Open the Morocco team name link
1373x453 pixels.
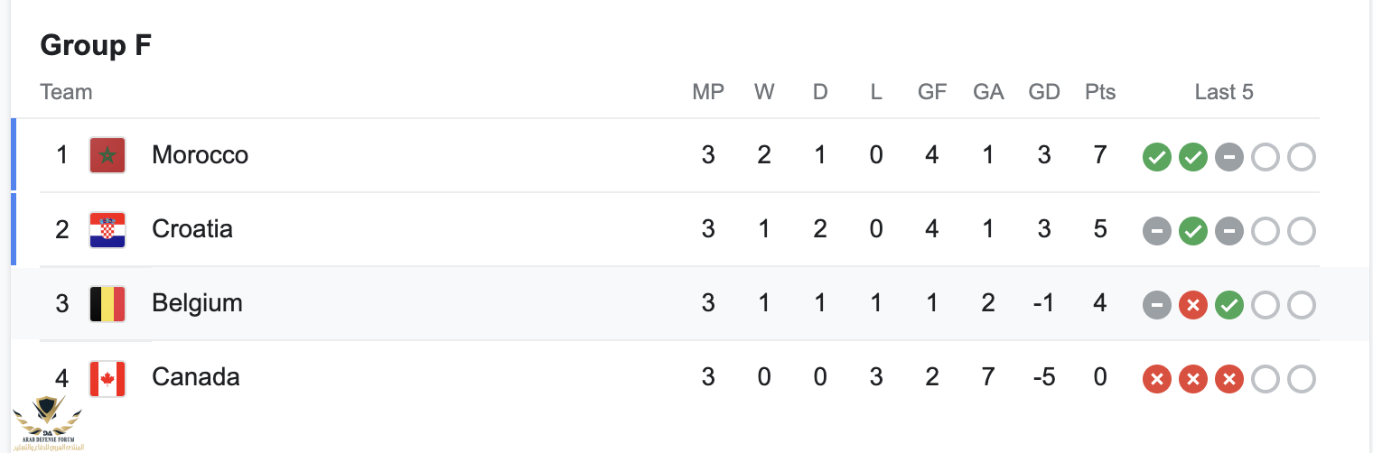[x=200, y=155]
